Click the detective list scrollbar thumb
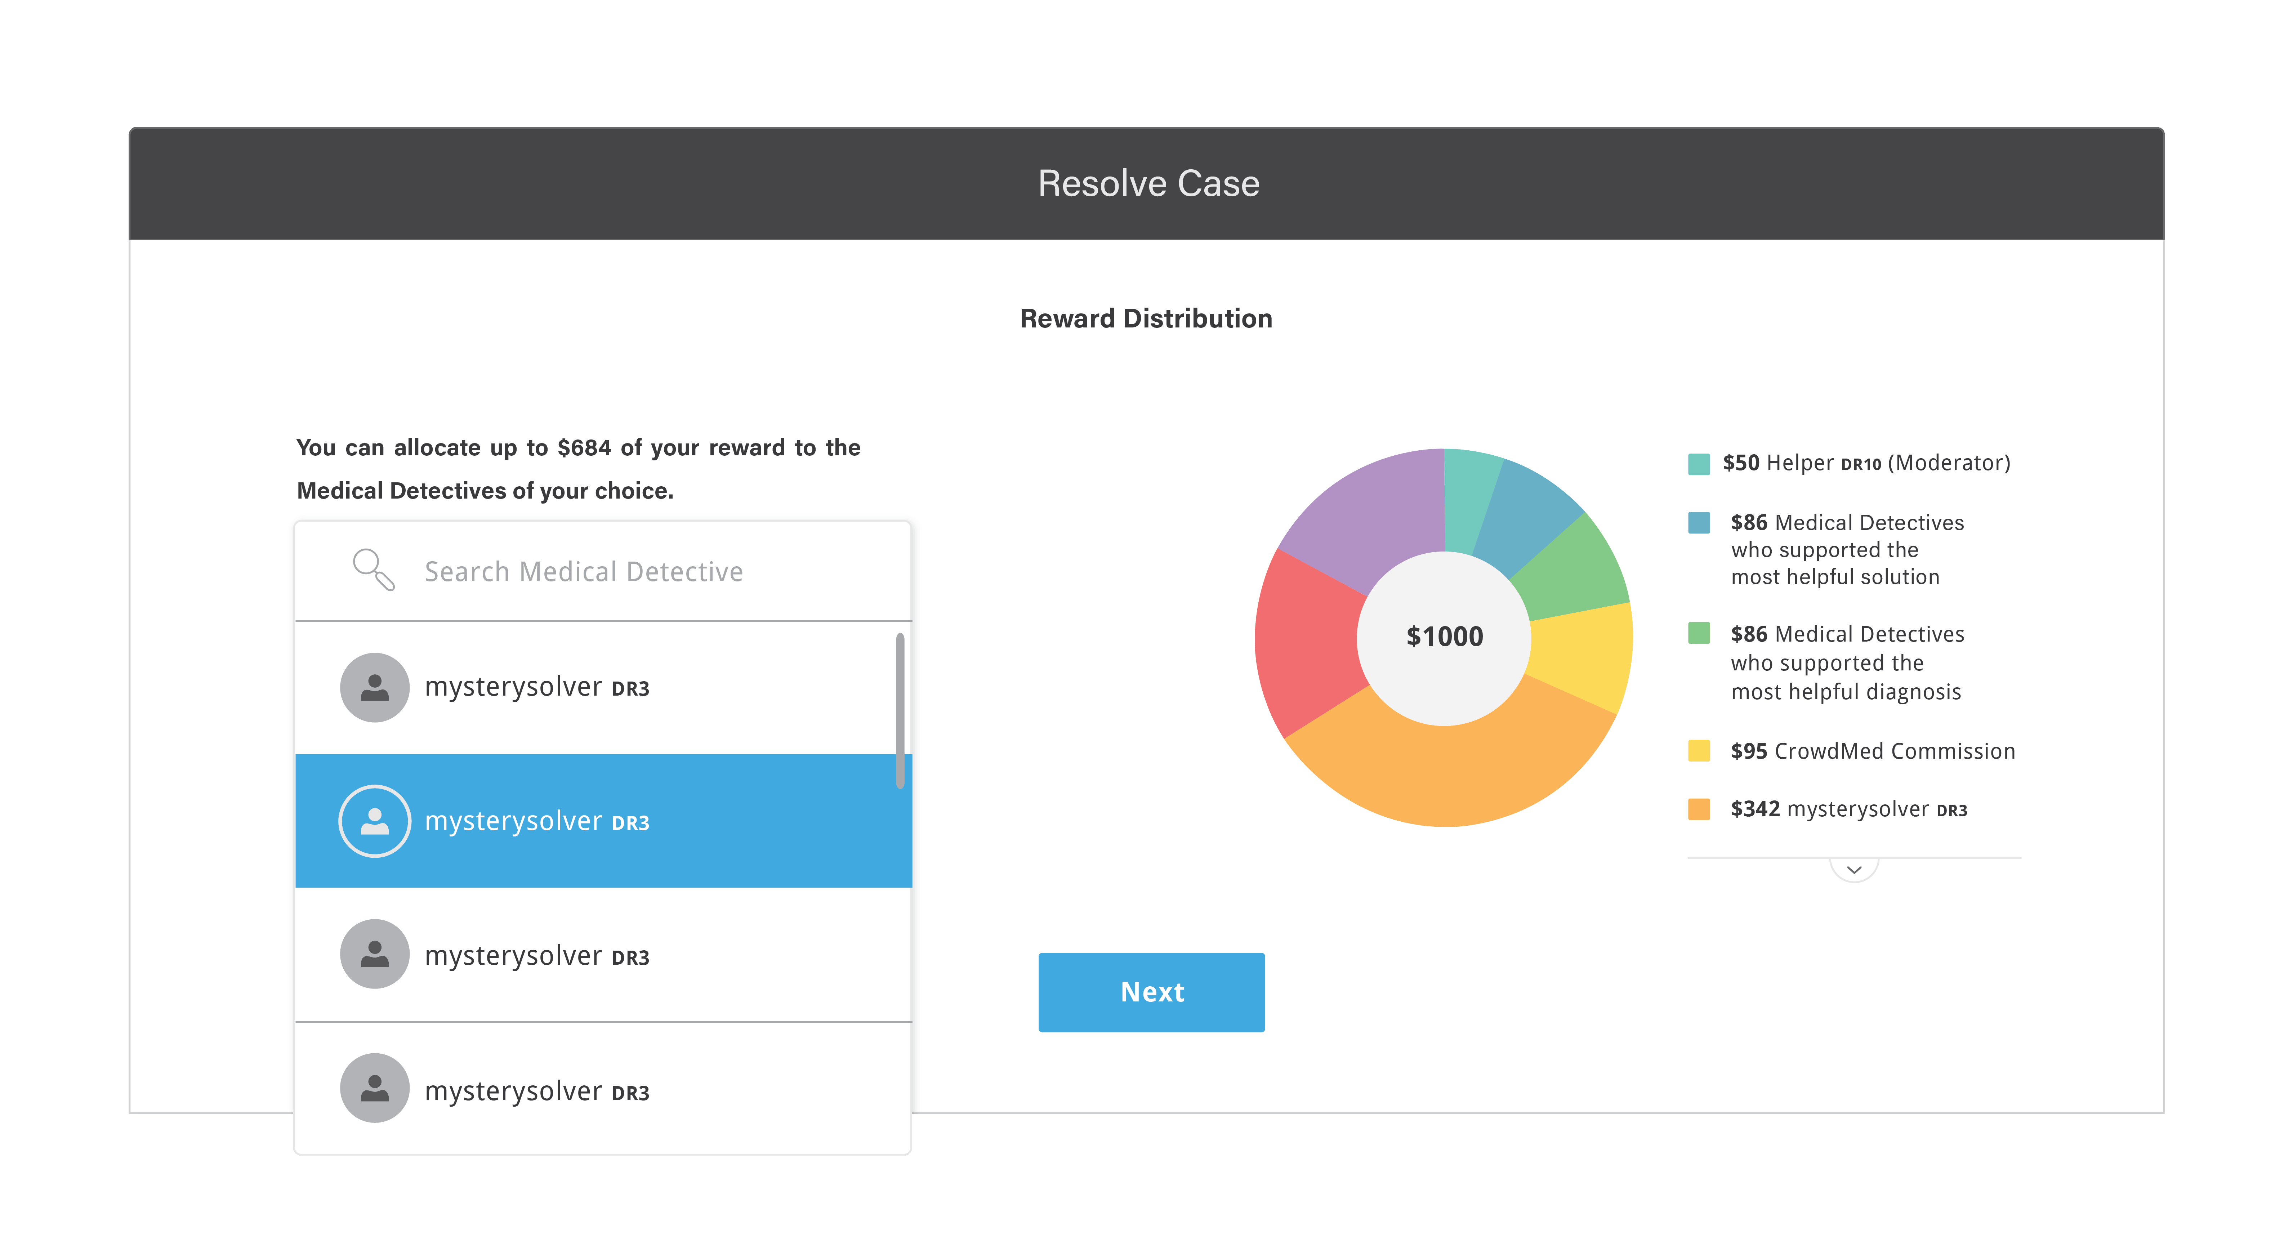 (x=900, y=710)
